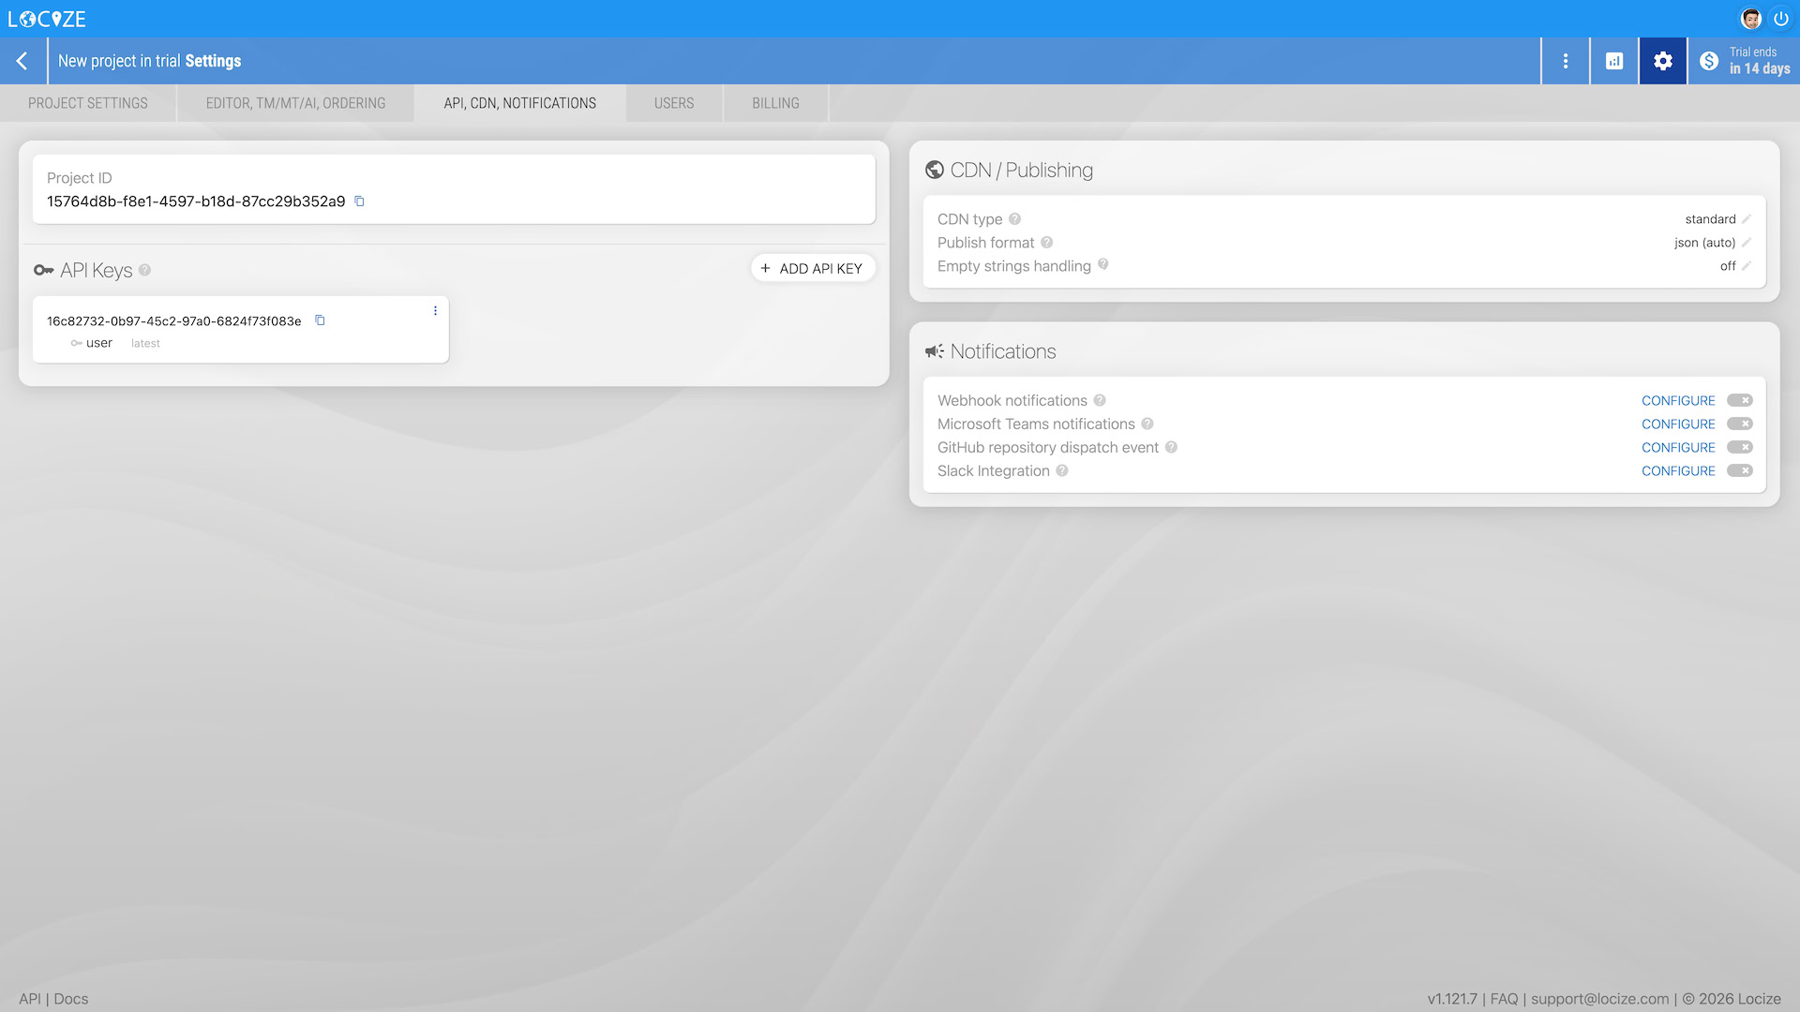
Task: Click help icon beside Webhook notifications
Action: [x=1100, y=400]
